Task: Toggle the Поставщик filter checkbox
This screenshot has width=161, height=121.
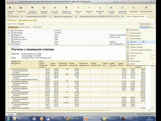Action: (9, 44)
